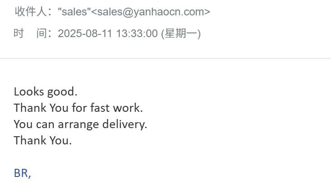The image size is (331, 191).
Task: Click the final "Thank You." line
Action: (43, 140)
